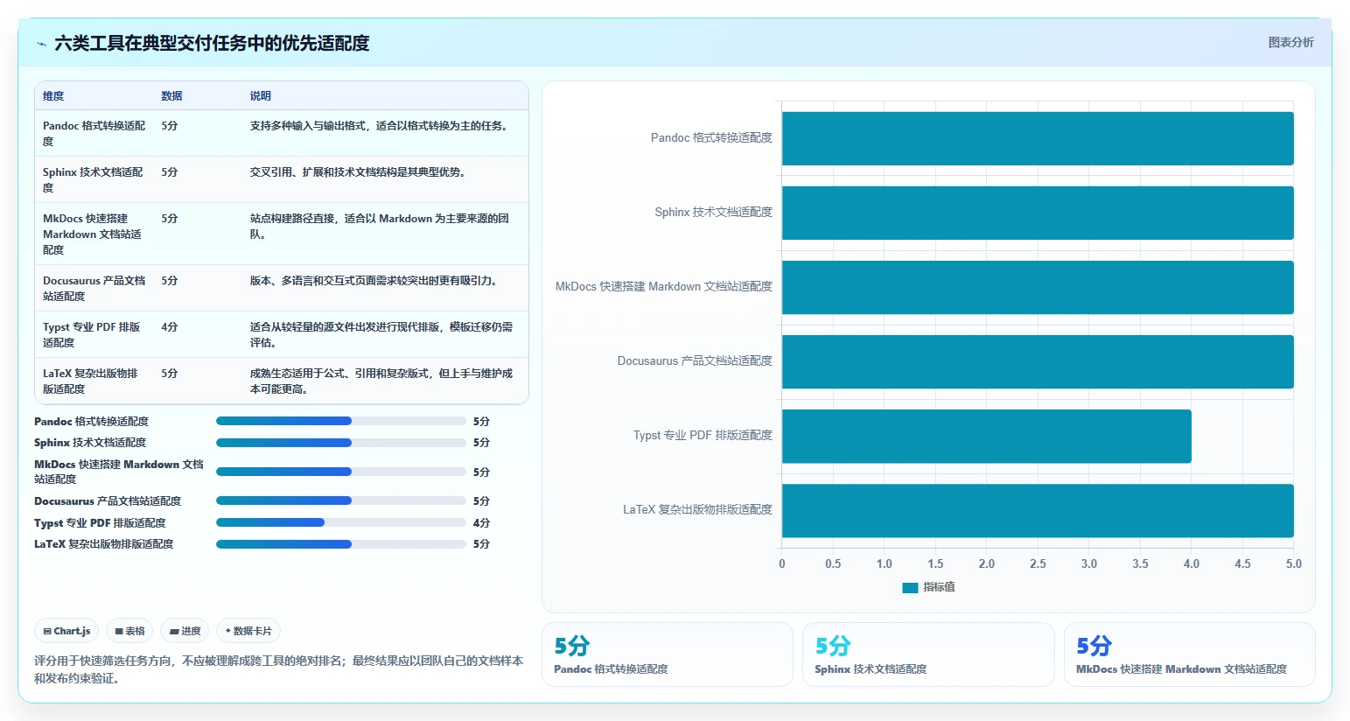Click the 图表分析 label in header

pos(1291,42)
